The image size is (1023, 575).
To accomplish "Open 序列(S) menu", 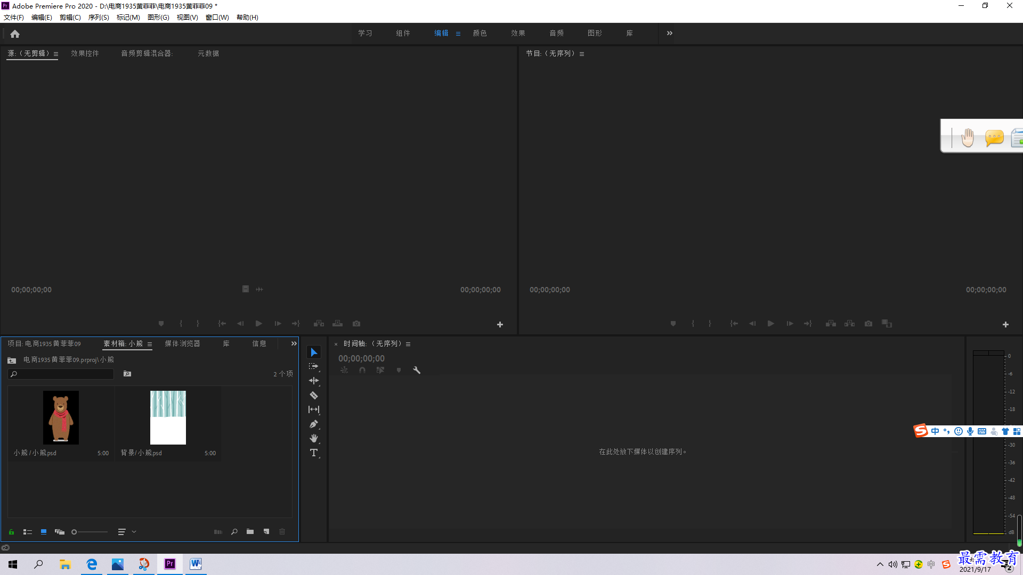I will (99, 18).
